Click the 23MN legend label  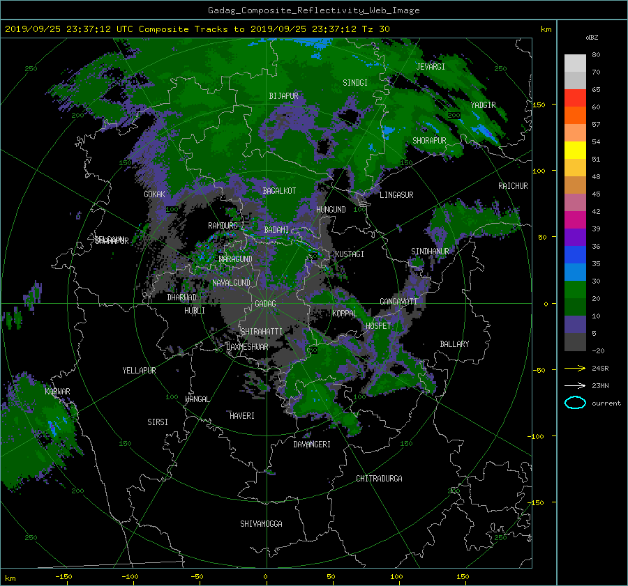tap(600, 385)
